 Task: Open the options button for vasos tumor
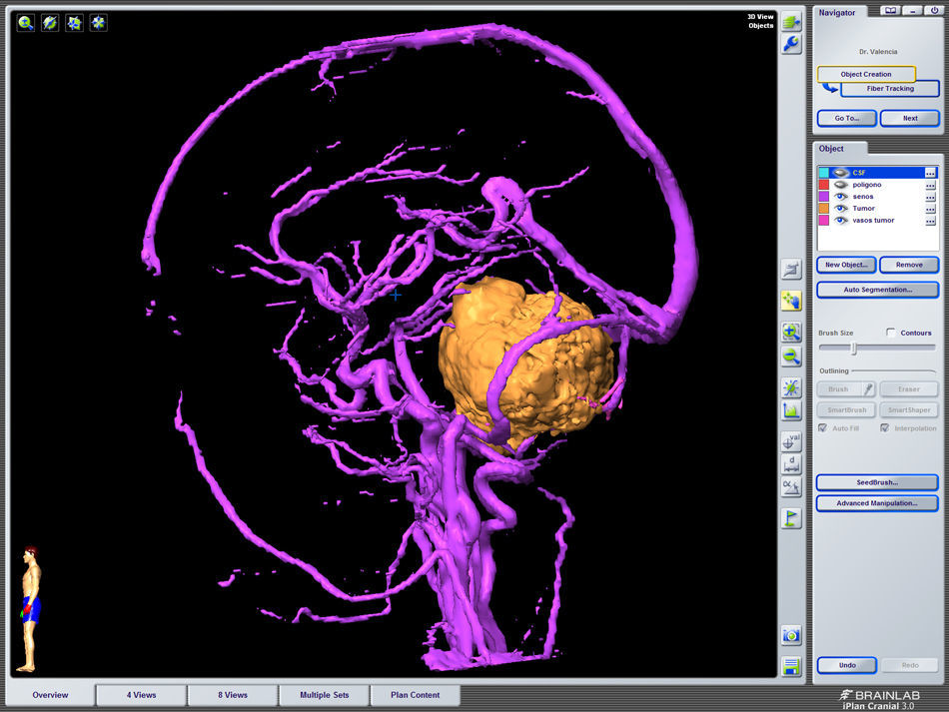(930, 221)
